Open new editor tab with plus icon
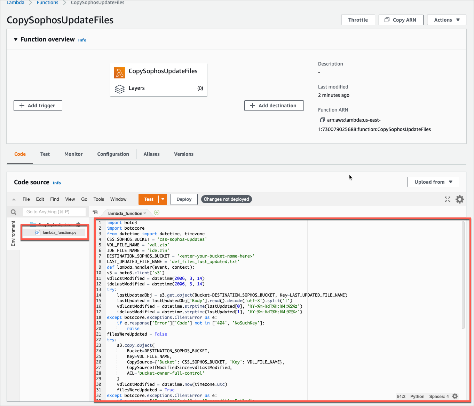Image resolution: width=474 pixels, height=406 pixels. point(157,213)
